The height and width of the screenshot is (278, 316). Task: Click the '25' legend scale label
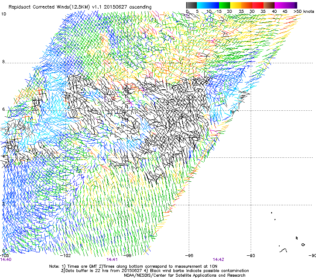241,12
